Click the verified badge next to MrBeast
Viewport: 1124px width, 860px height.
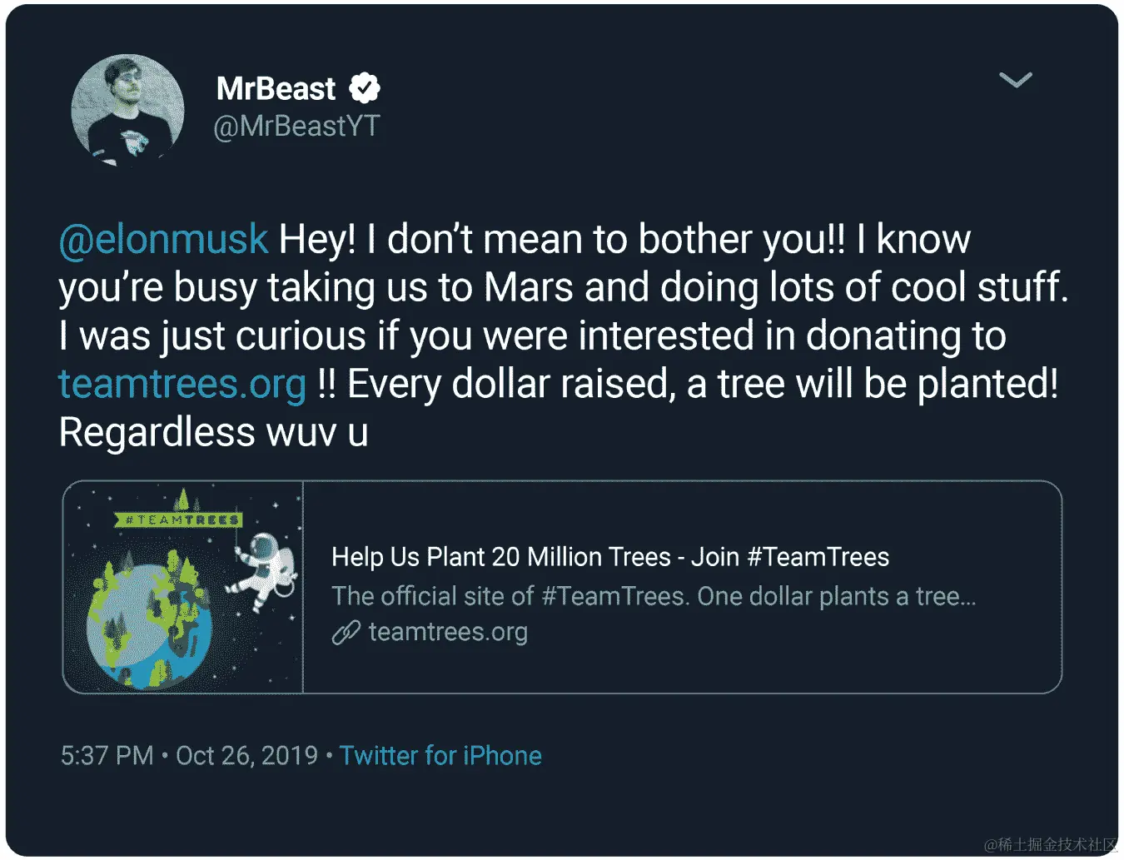click(363, 87)
